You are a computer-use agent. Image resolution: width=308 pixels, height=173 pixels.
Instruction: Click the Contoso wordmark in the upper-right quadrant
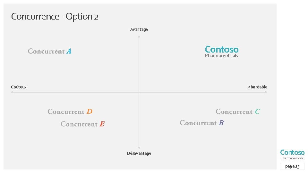(222, 49)
